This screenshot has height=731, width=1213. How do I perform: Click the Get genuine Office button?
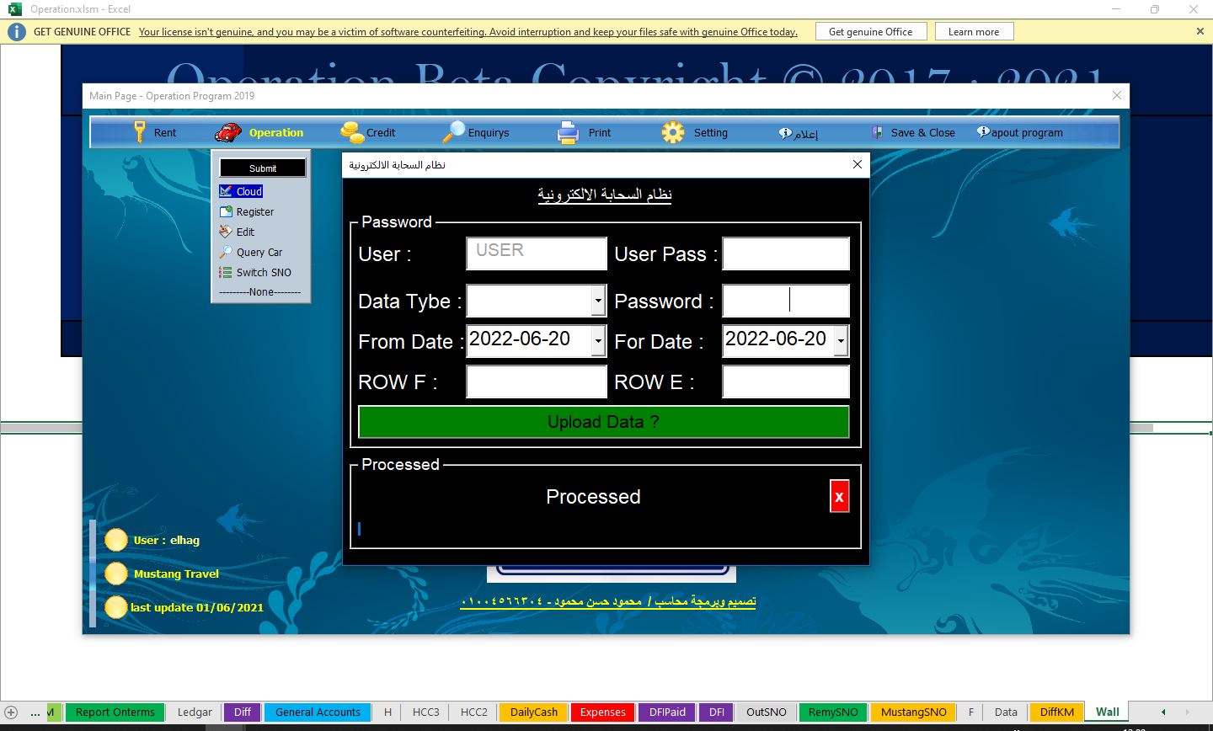[x=870, y=31]
